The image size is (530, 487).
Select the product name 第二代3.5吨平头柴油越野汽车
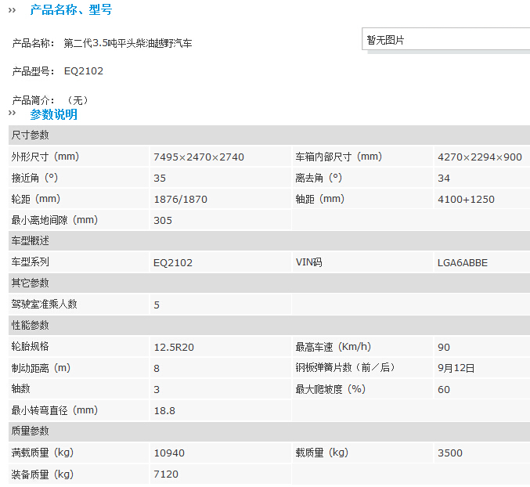[128, 43]
